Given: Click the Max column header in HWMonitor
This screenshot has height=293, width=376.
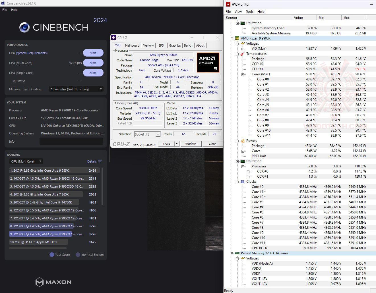Looking at the screenshot, I should coord(354,18).
